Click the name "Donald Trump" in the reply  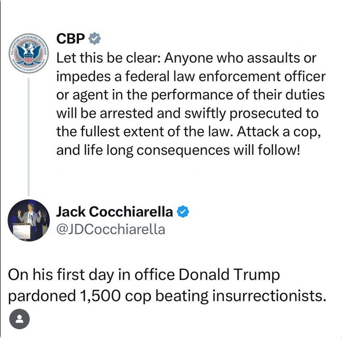[x=230, y=275]
